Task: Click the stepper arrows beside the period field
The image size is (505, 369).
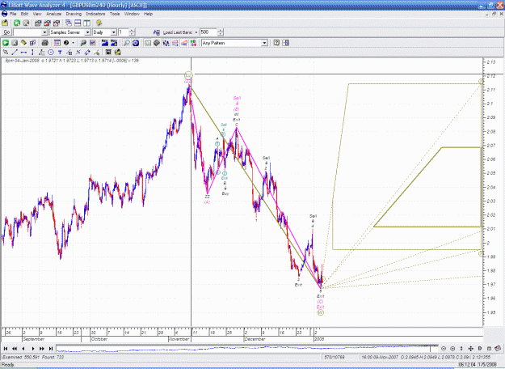Action: [132, 32]
